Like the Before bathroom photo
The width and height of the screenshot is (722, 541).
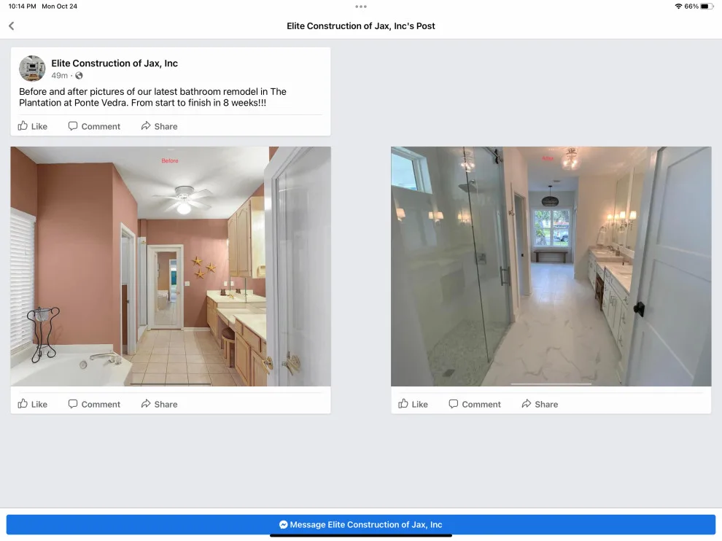pos(33,404)
